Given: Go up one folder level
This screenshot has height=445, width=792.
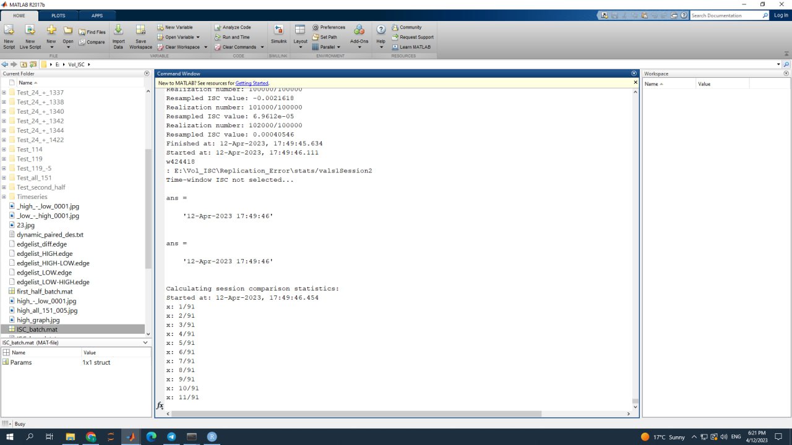Looking at the screenshot, I should [24, 64].
